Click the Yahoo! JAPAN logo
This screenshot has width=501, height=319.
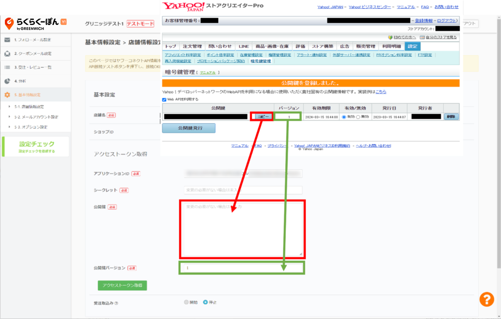coord(183,6)
